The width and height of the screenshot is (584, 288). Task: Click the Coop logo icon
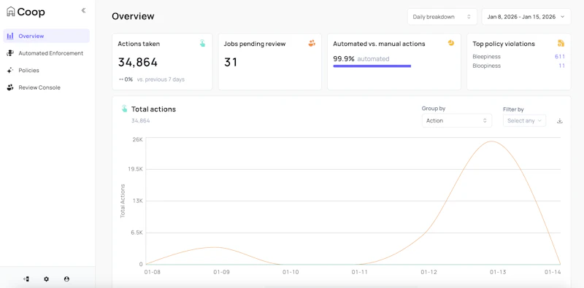(11, 12)
